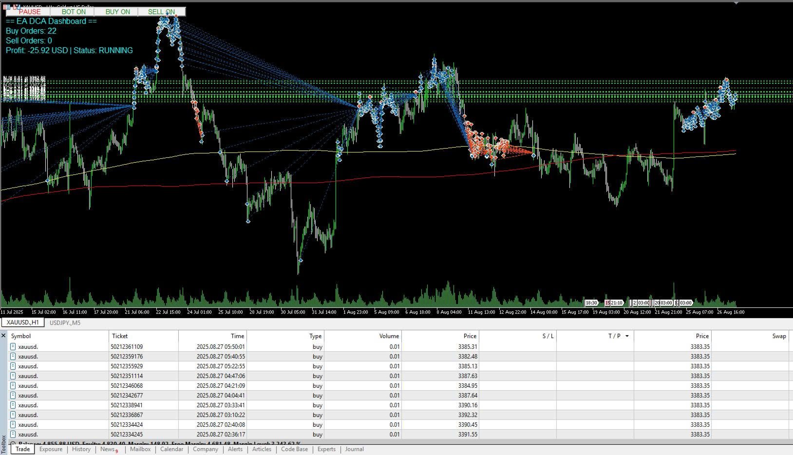Sort trades by the S / L column header

(x=518, y=336)
